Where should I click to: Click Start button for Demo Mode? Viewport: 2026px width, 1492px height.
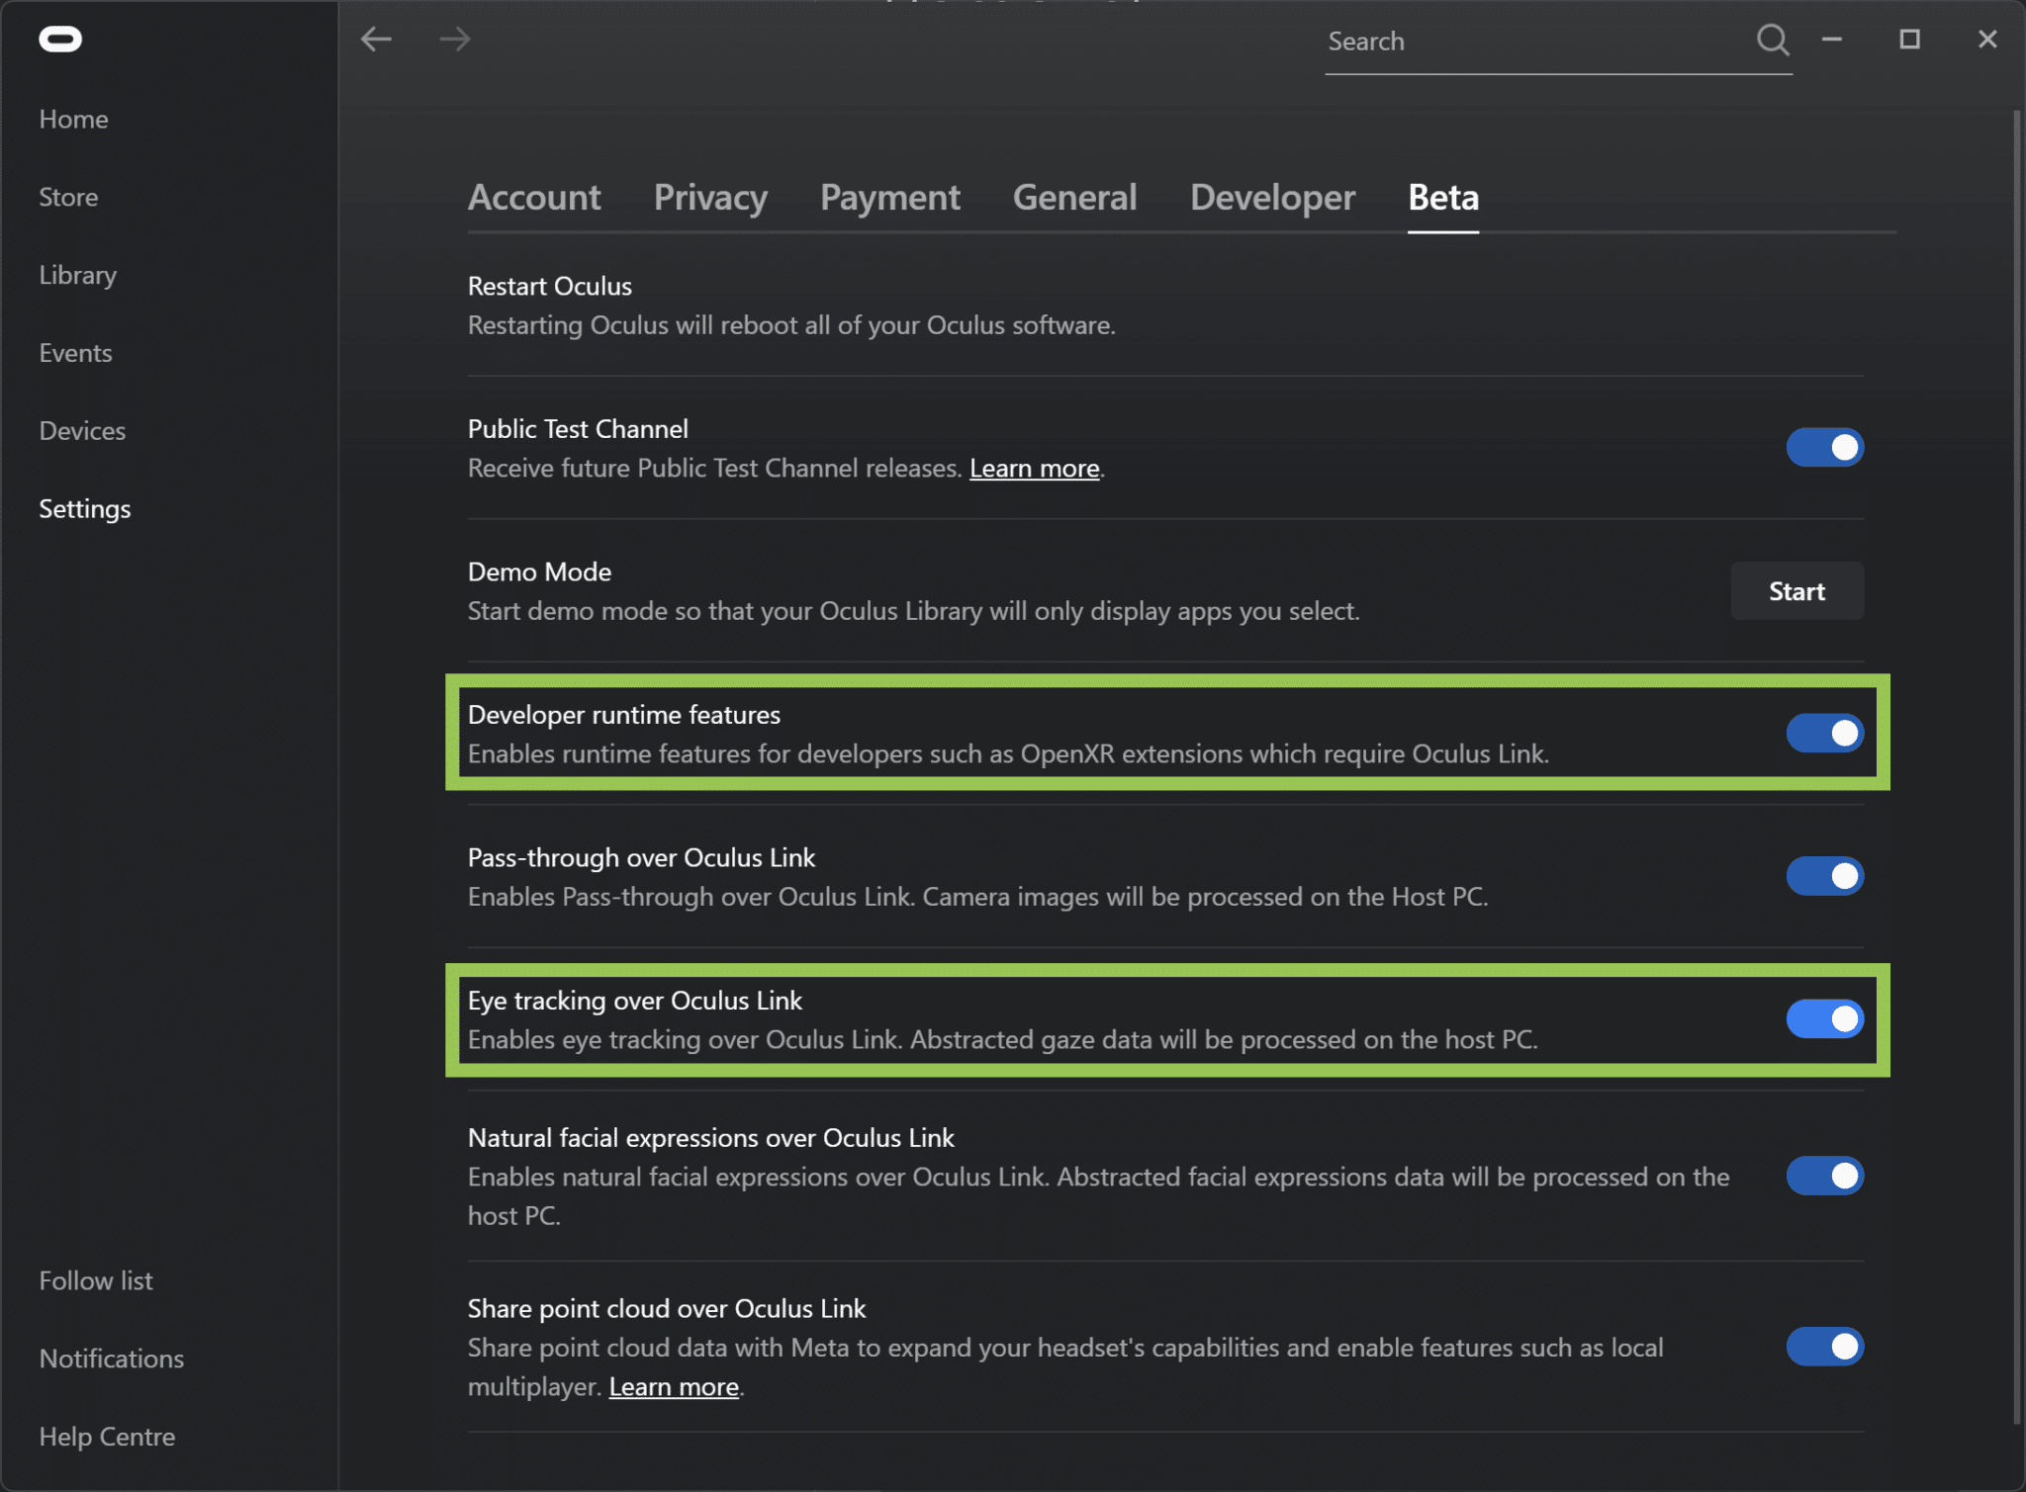[x=1796, y=589]
